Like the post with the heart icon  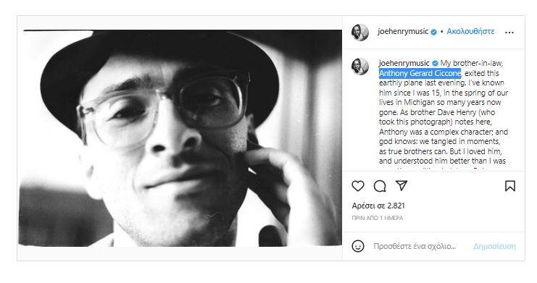(x=358, y=186)
